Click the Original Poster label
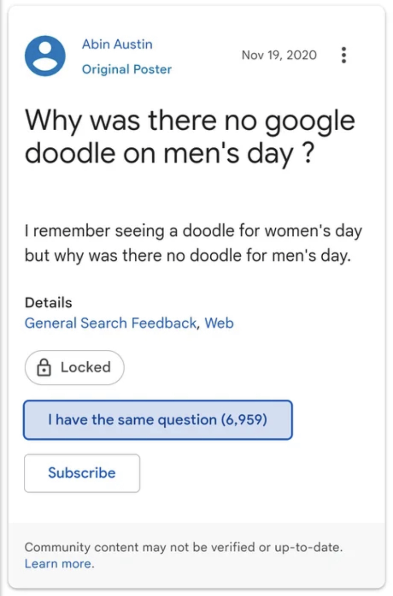393x596 pixels. pos(127,69)
